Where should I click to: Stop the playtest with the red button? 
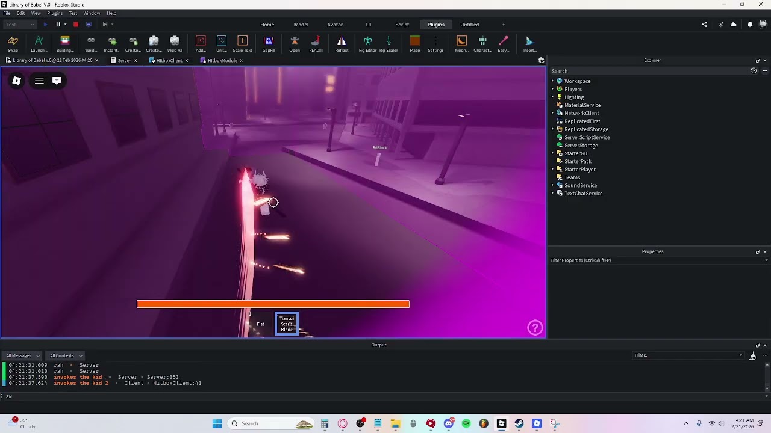(x=76, y=25)
